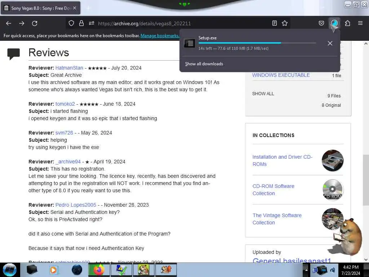Switch to Firefox on the taskbar
Viewport: 369px width, 277px height.
[x=99, y=270]
